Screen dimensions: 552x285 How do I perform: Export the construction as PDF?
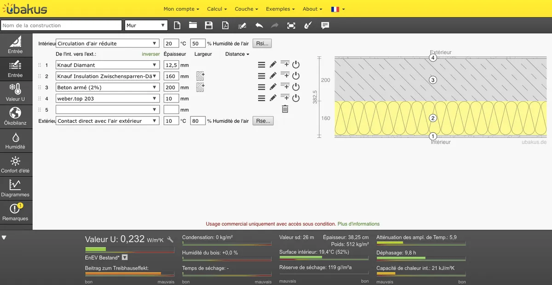coord(225,25)
